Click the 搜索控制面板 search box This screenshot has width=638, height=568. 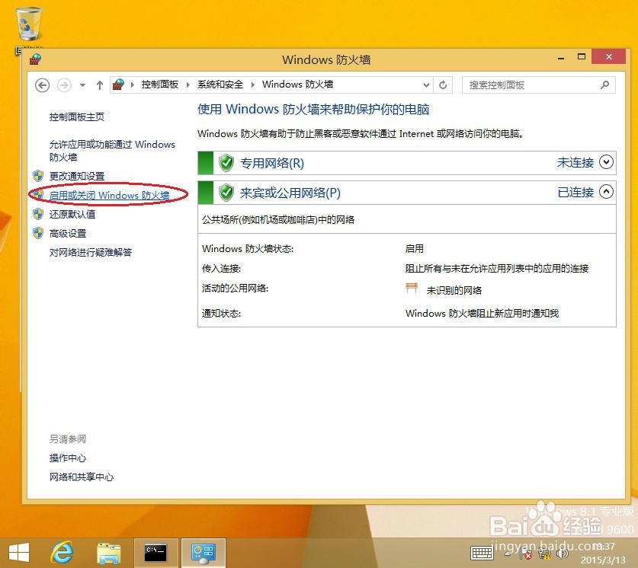[x=538, y=85]
